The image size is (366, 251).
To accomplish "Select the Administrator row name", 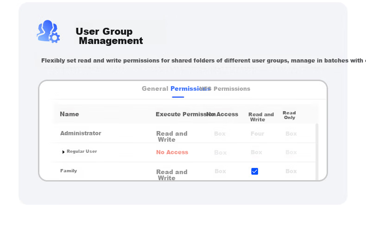I will [81, 133].
